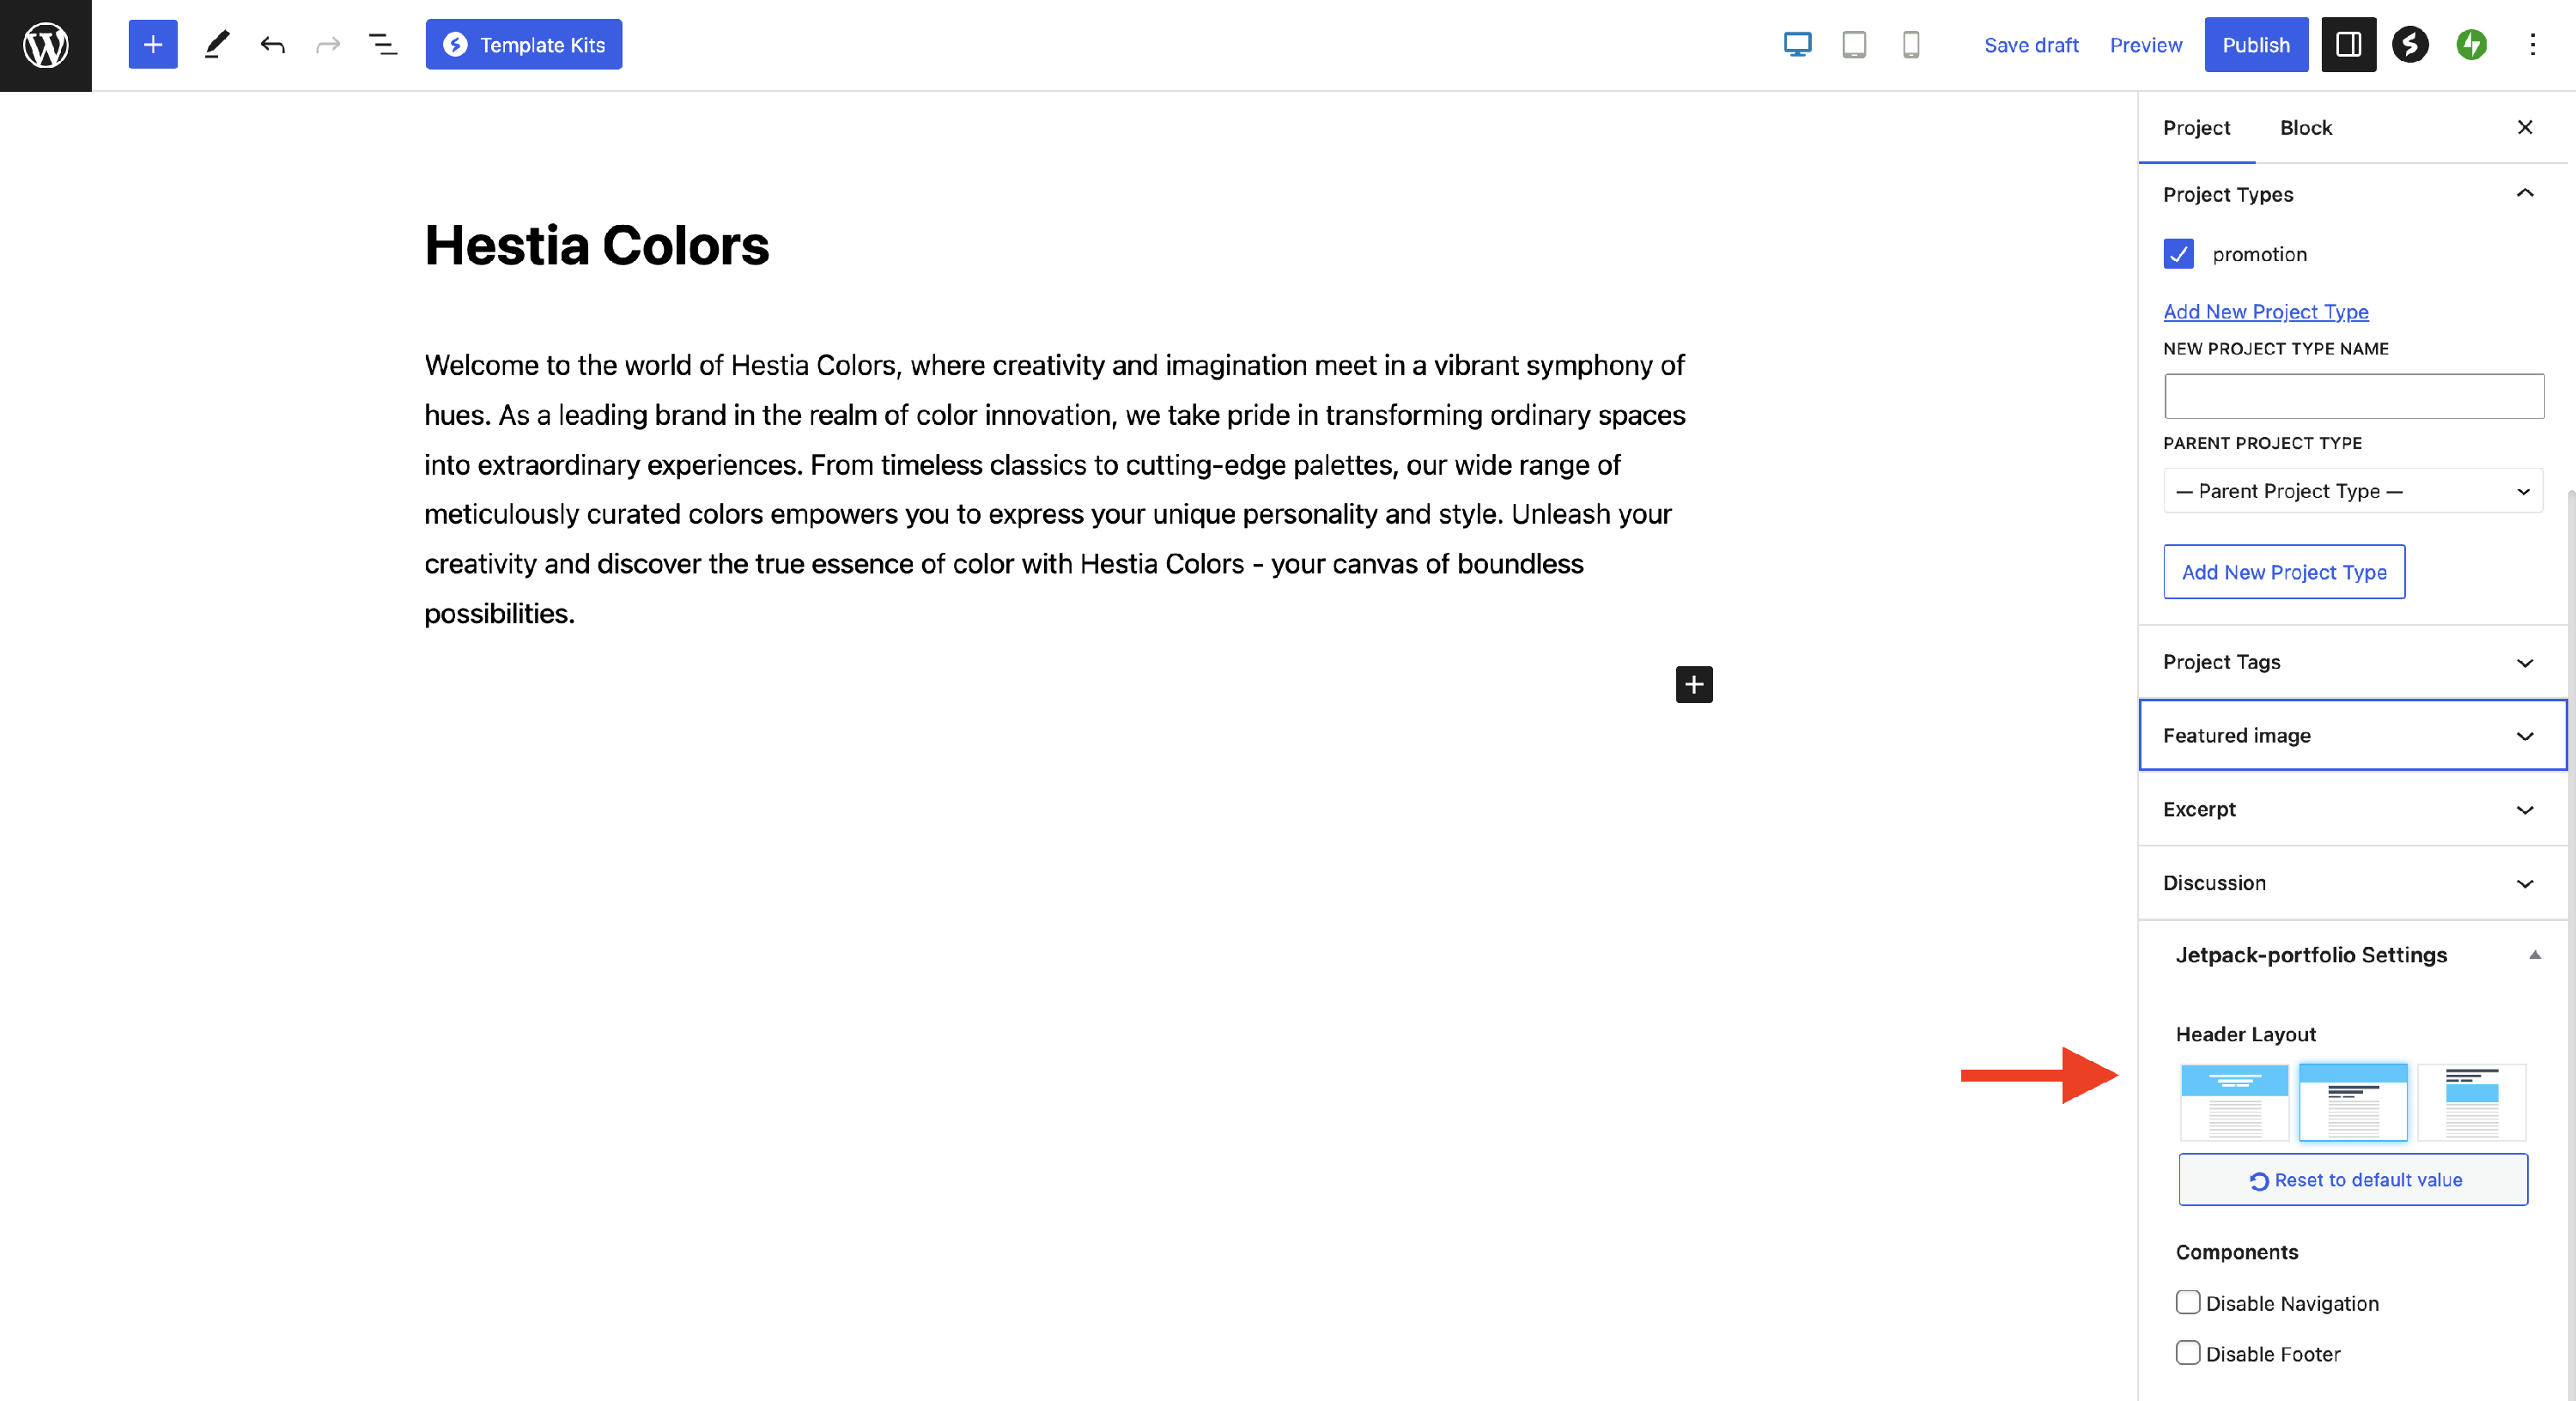Image resolution: width=2576 pixels, height=1401 pixels.
Task: Focus the New Project Type Name field
Action: [2352, 396]
